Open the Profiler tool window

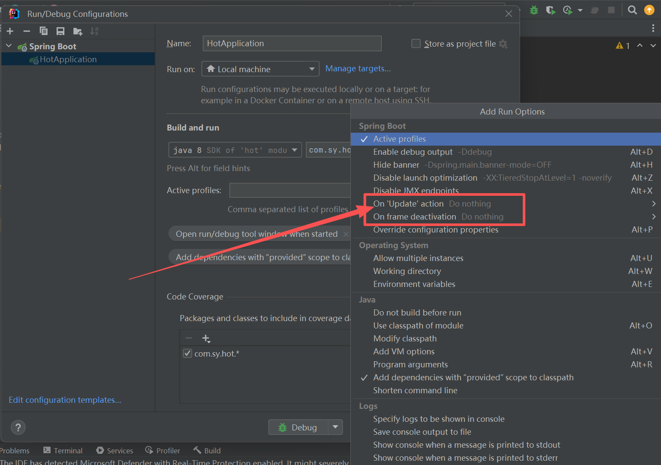click(163, 450)
